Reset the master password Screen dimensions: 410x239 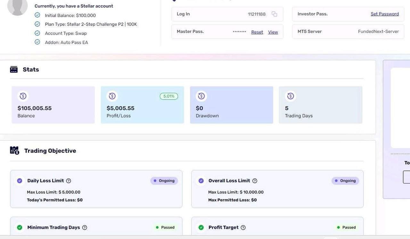tap(257, 32)
